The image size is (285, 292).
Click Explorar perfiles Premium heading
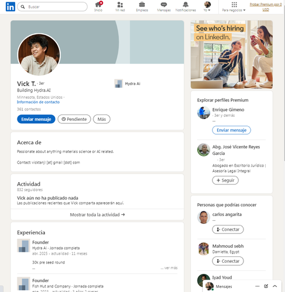pyautogui.click(x=223, y=100)
